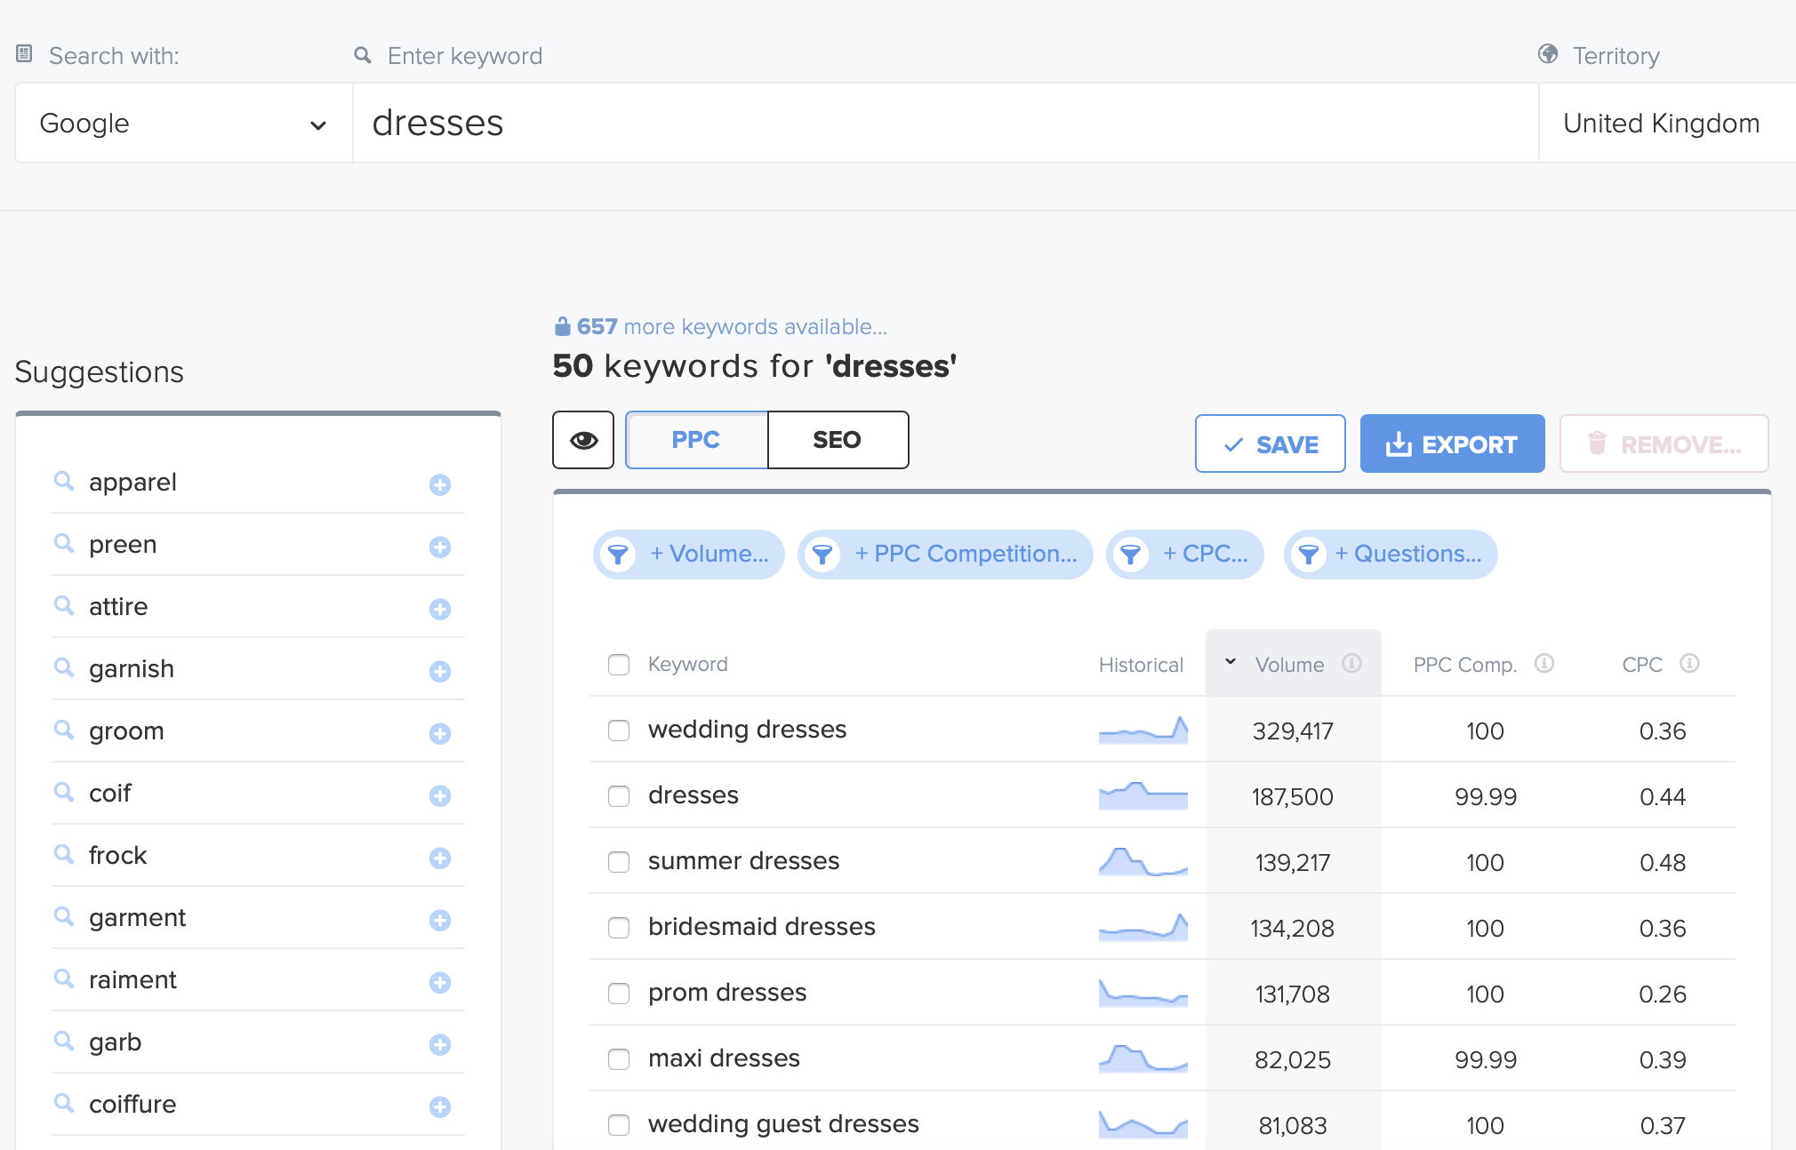The width and height of the screenshot is (1796, 1150).
Task: Search apparel via its magnifier icon
Action: point(64,481)
